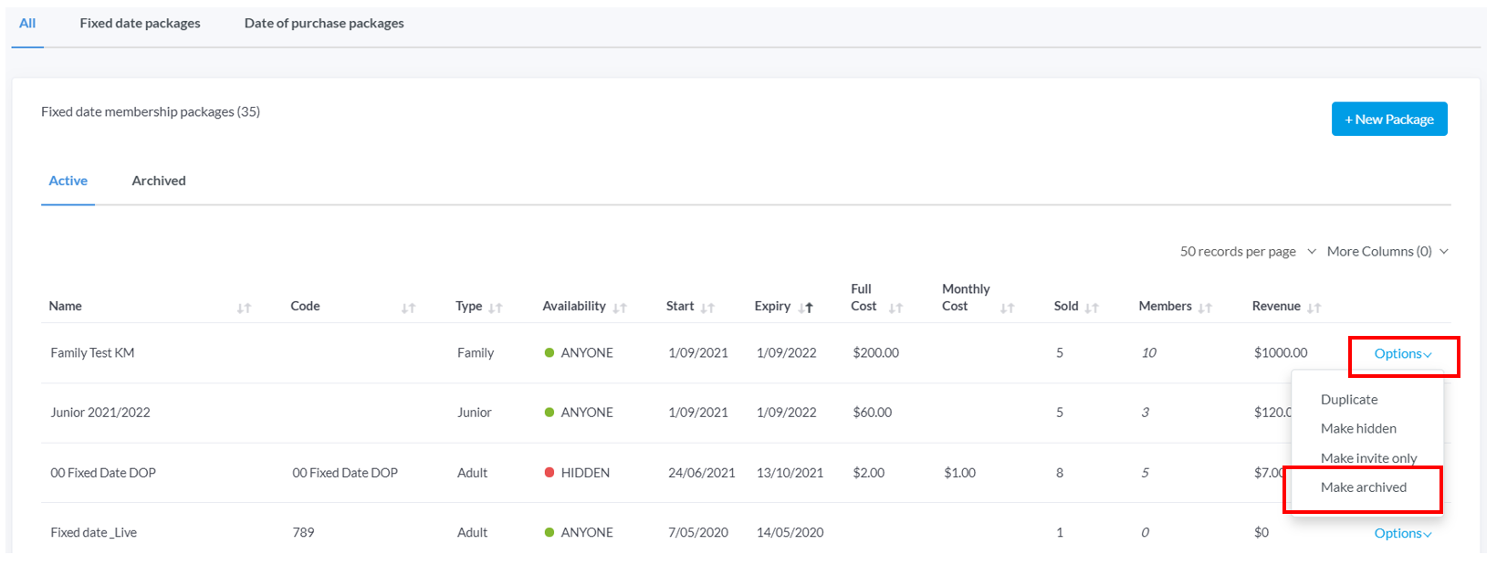Click the Fixed date membership packages (35) heading

click(x=151, y=112)
